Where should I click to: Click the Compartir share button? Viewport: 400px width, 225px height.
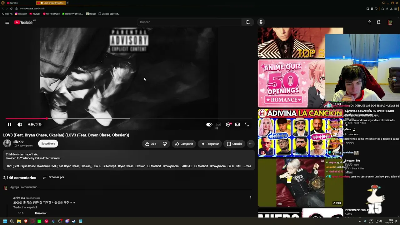pos(184,144)
